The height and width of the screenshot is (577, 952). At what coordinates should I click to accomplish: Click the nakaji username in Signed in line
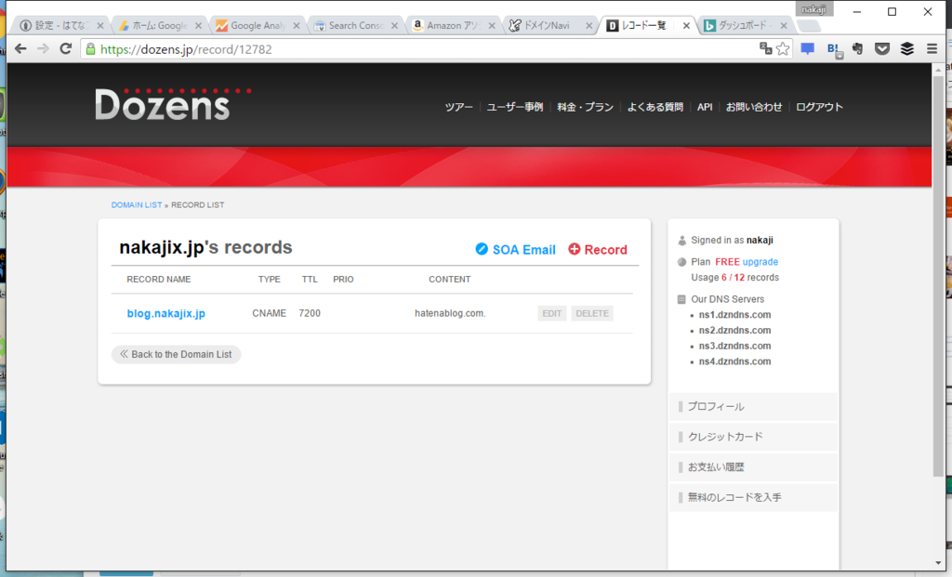(760, 241)
